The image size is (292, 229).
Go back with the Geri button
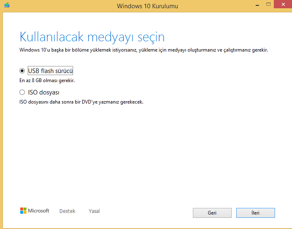(212, 213)
